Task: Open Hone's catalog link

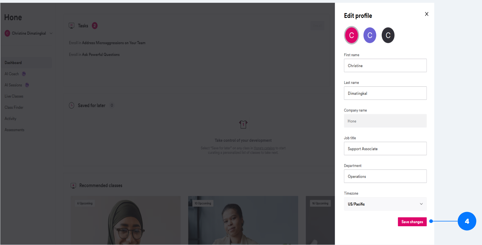Action: pyautogui.click(x=264, y=148)
